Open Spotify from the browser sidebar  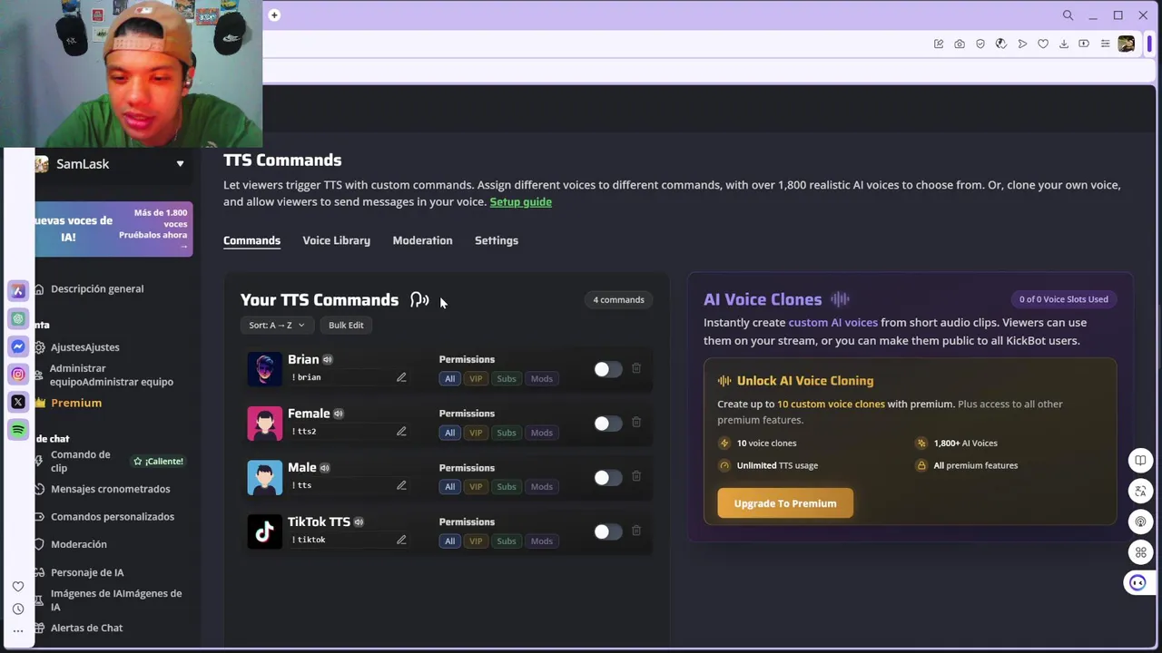tap(18, 430)
